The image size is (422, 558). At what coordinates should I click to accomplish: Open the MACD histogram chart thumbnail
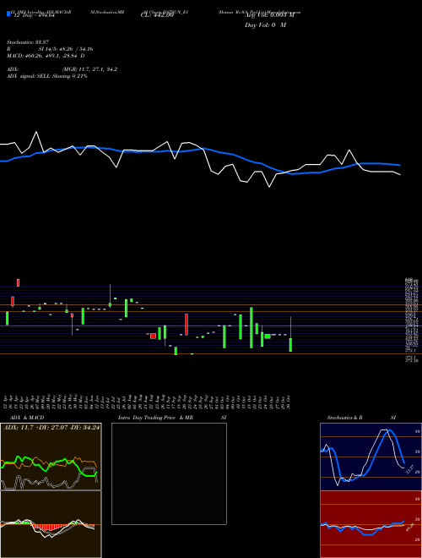coord(51,524)
